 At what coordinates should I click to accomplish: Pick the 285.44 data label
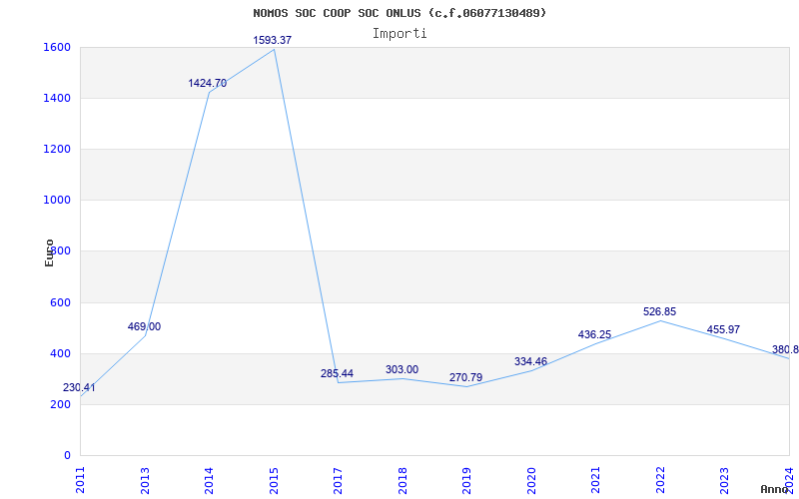[337, 373]
